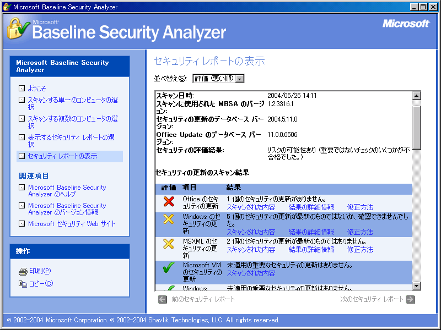Click the Microsoft logo in header
Image resolution: width=441 pixels, height=330 pixels.
tap(406, 24)
